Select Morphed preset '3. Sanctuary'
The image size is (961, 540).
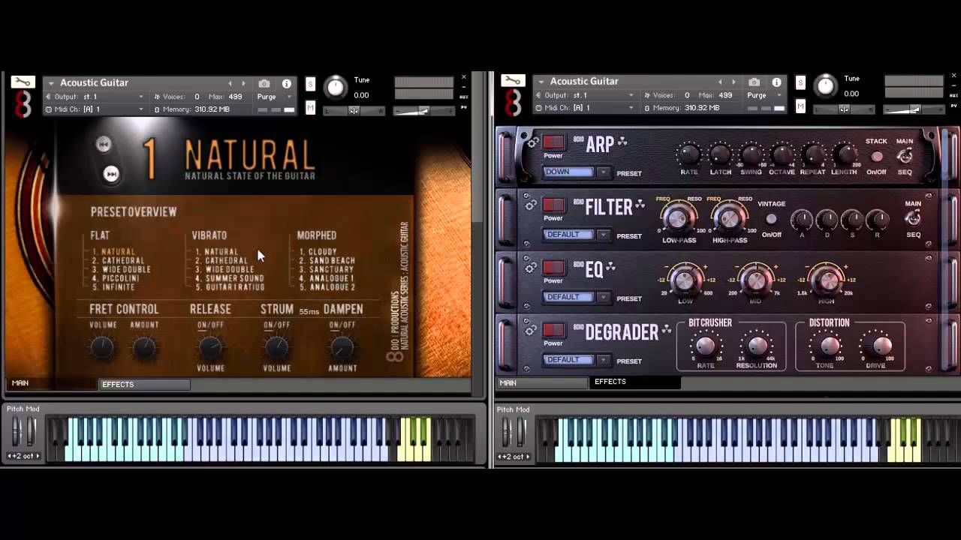(x=327, y=269)
